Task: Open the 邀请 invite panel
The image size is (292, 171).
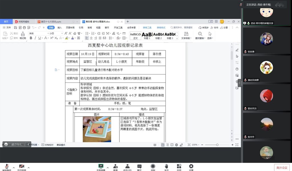Action: point(115,167)
